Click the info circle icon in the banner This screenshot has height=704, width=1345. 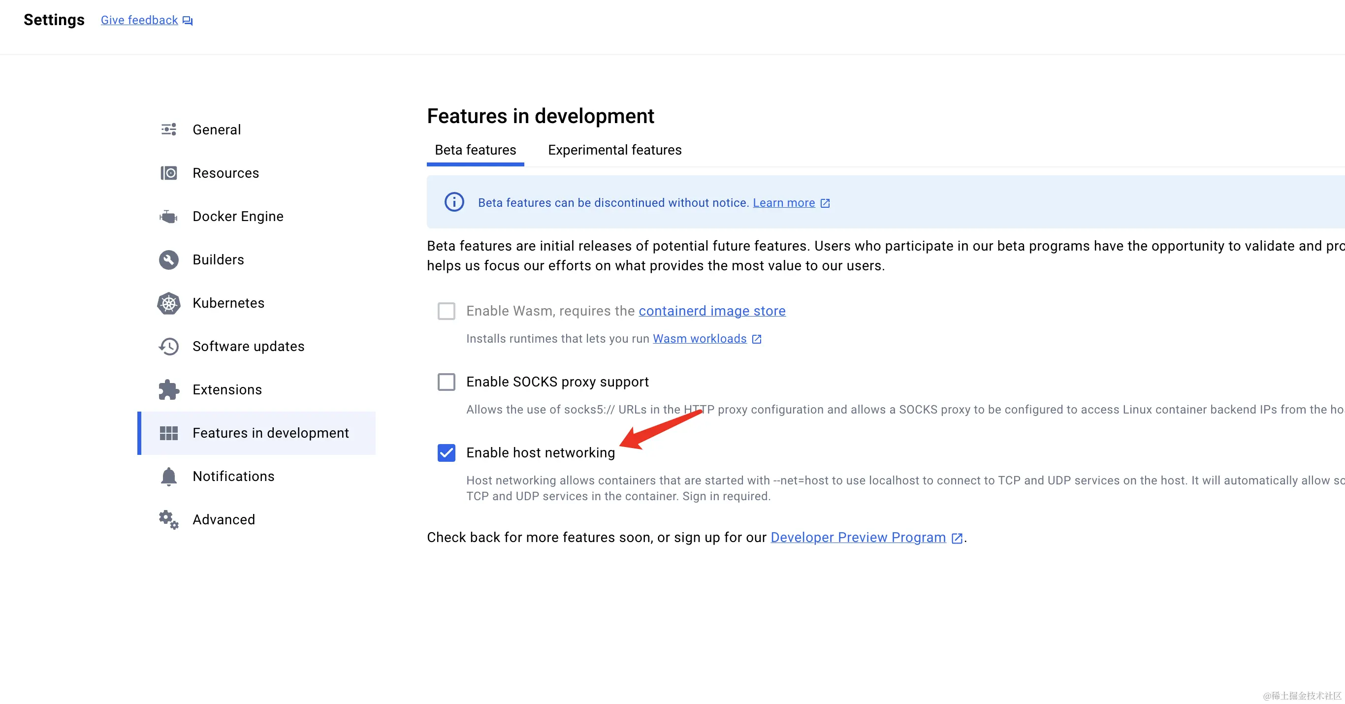tap(454, 202)
